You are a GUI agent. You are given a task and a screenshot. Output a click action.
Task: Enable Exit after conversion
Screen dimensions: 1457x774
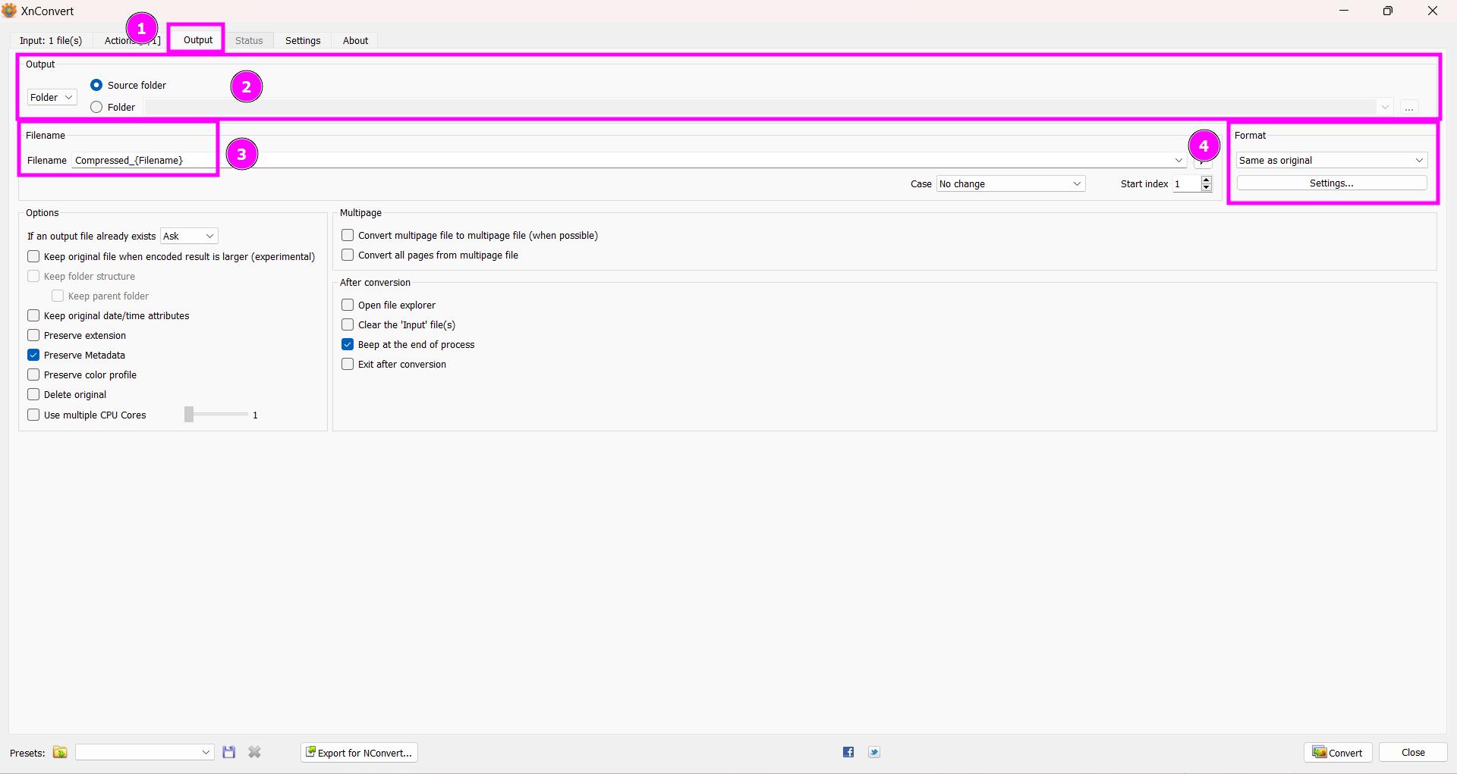348,364
